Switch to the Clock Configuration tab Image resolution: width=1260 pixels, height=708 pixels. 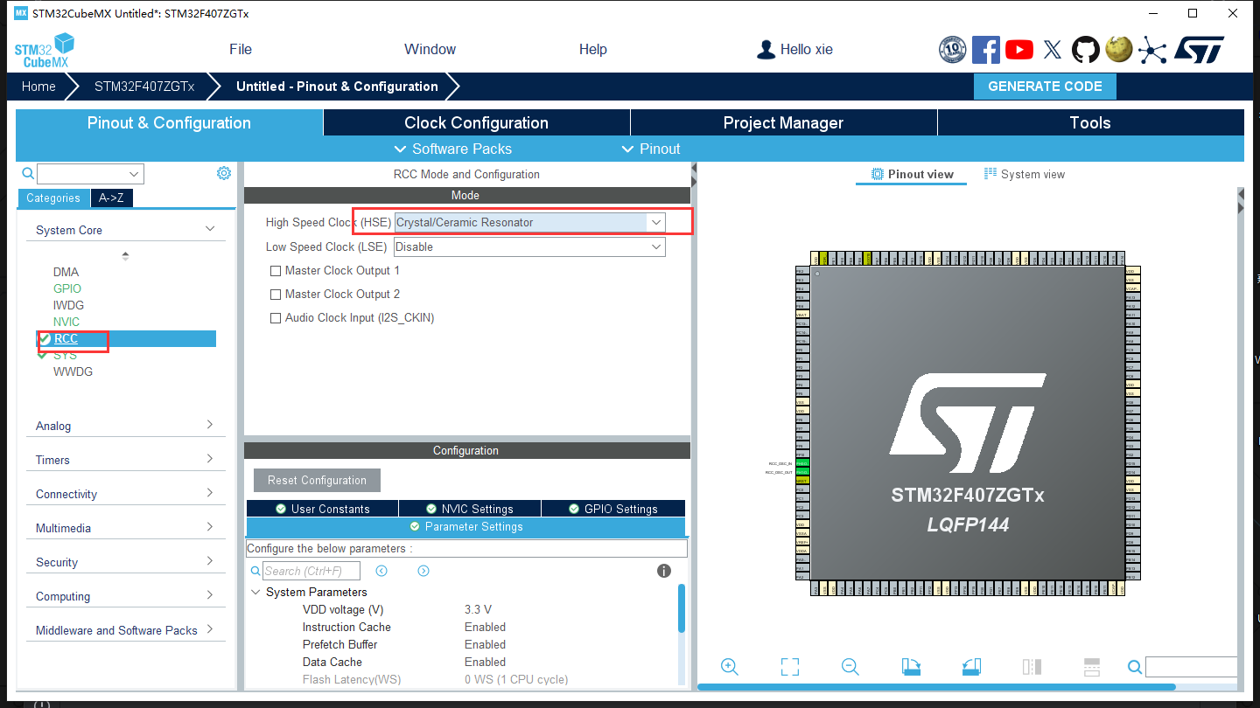click(x=476, y=122)
